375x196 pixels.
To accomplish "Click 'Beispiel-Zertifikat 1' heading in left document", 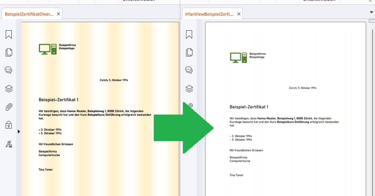I will 58,100.
